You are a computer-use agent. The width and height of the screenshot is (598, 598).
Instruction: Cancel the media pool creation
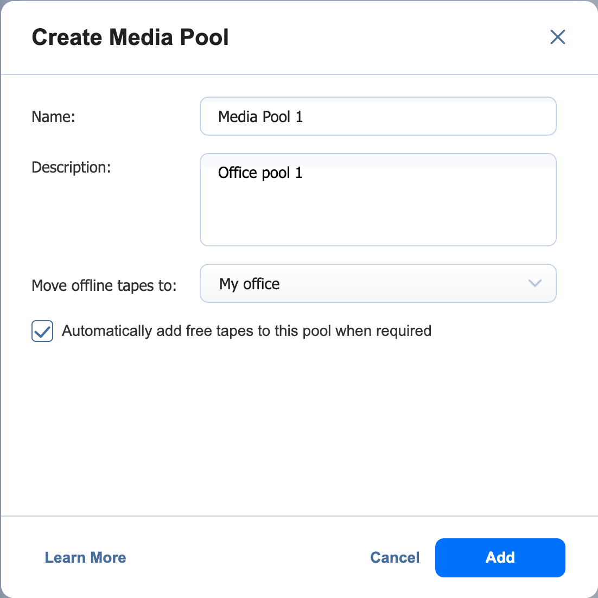[395, 557]
